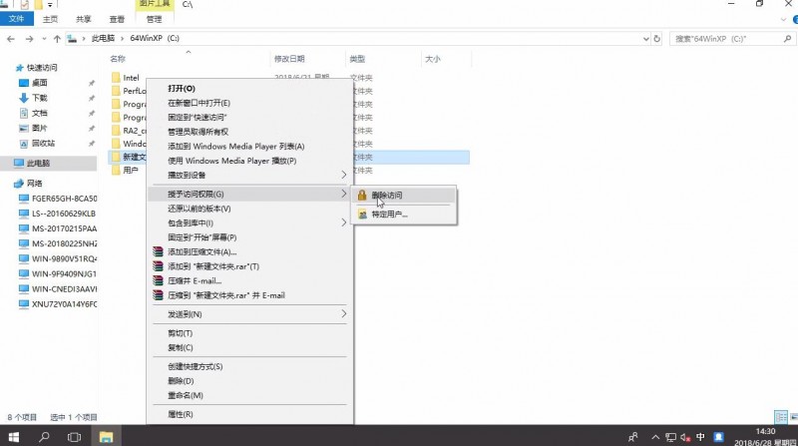The height and width of the screenshot is (446, 798).
Task: Choose 复制(C) in context menu
Action: point(181,348)
